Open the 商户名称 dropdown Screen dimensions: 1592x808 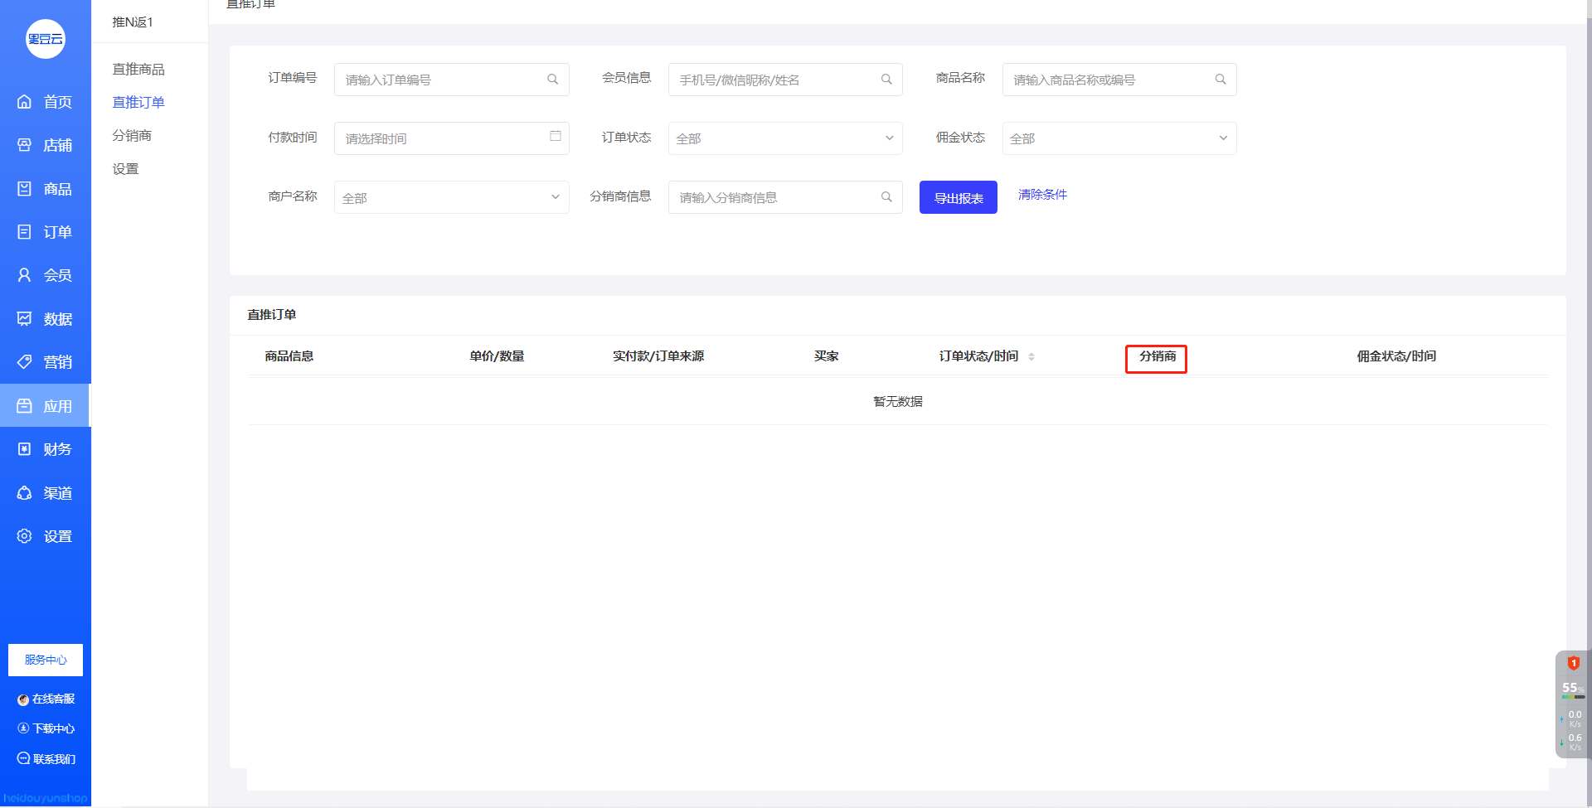[451, 197]
